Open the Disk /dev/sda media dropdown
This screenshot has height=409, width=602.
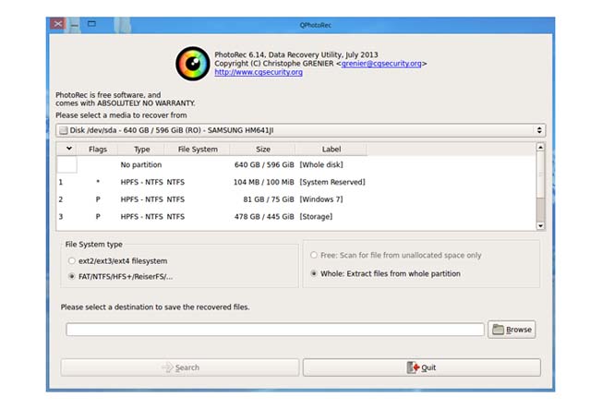(301, 130)
